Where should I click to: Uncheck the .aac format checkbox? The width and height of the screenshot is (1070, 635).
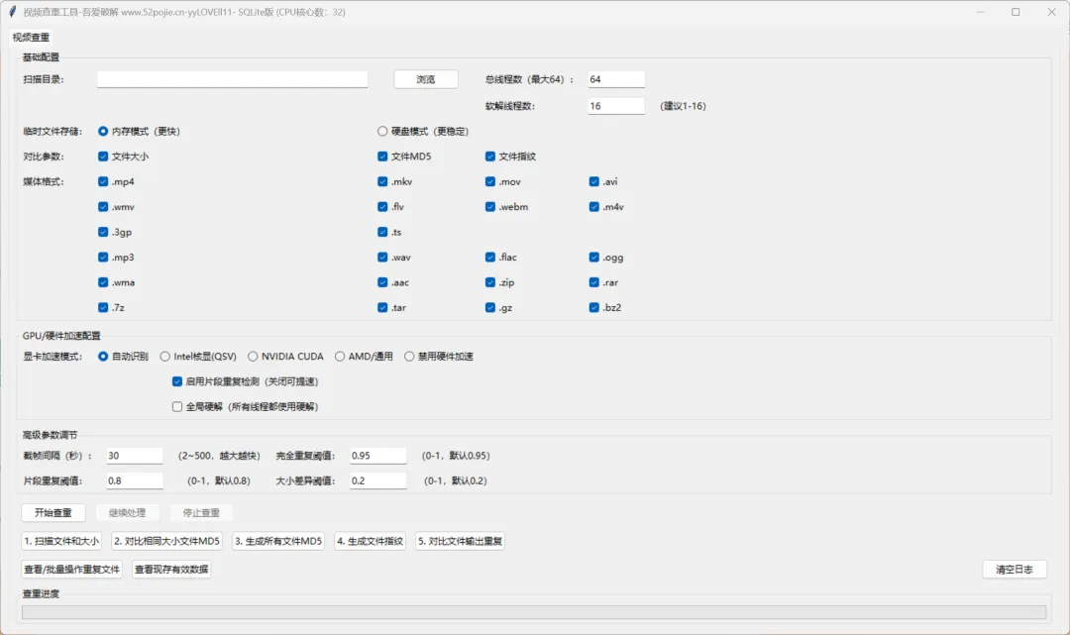click(x=382, y=282)
